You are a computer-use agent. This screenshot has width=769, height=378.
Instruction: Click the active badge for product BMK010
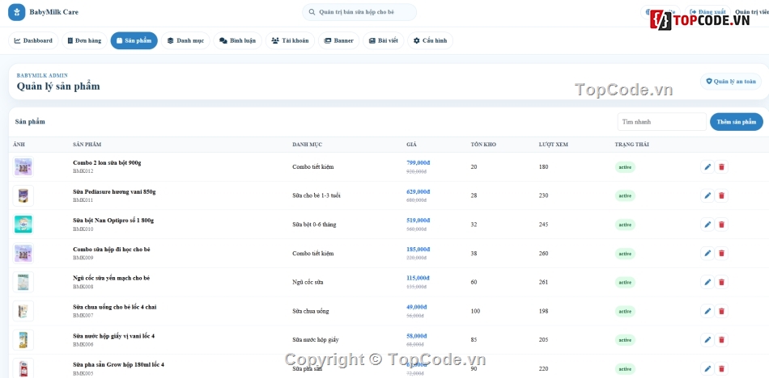point(625,225)
